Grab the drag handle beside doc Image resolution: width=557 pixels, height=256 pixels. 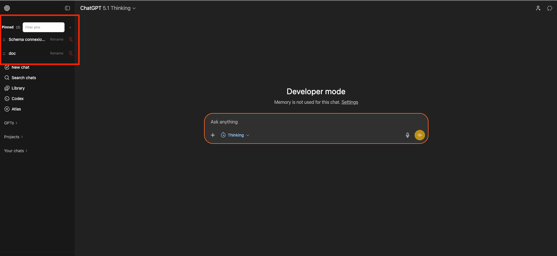tap(4, 54)
